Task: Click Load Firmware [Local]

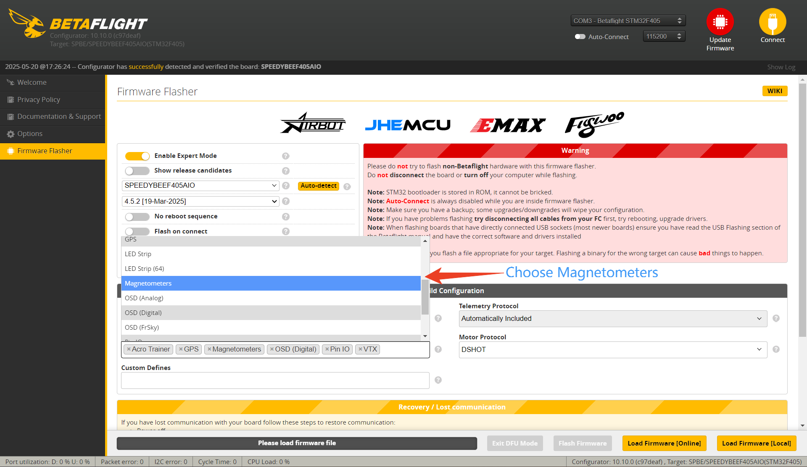Action: 756,443
